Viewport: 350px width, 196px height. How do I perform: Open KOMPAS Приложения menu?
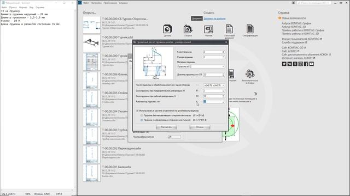(110, 3)
